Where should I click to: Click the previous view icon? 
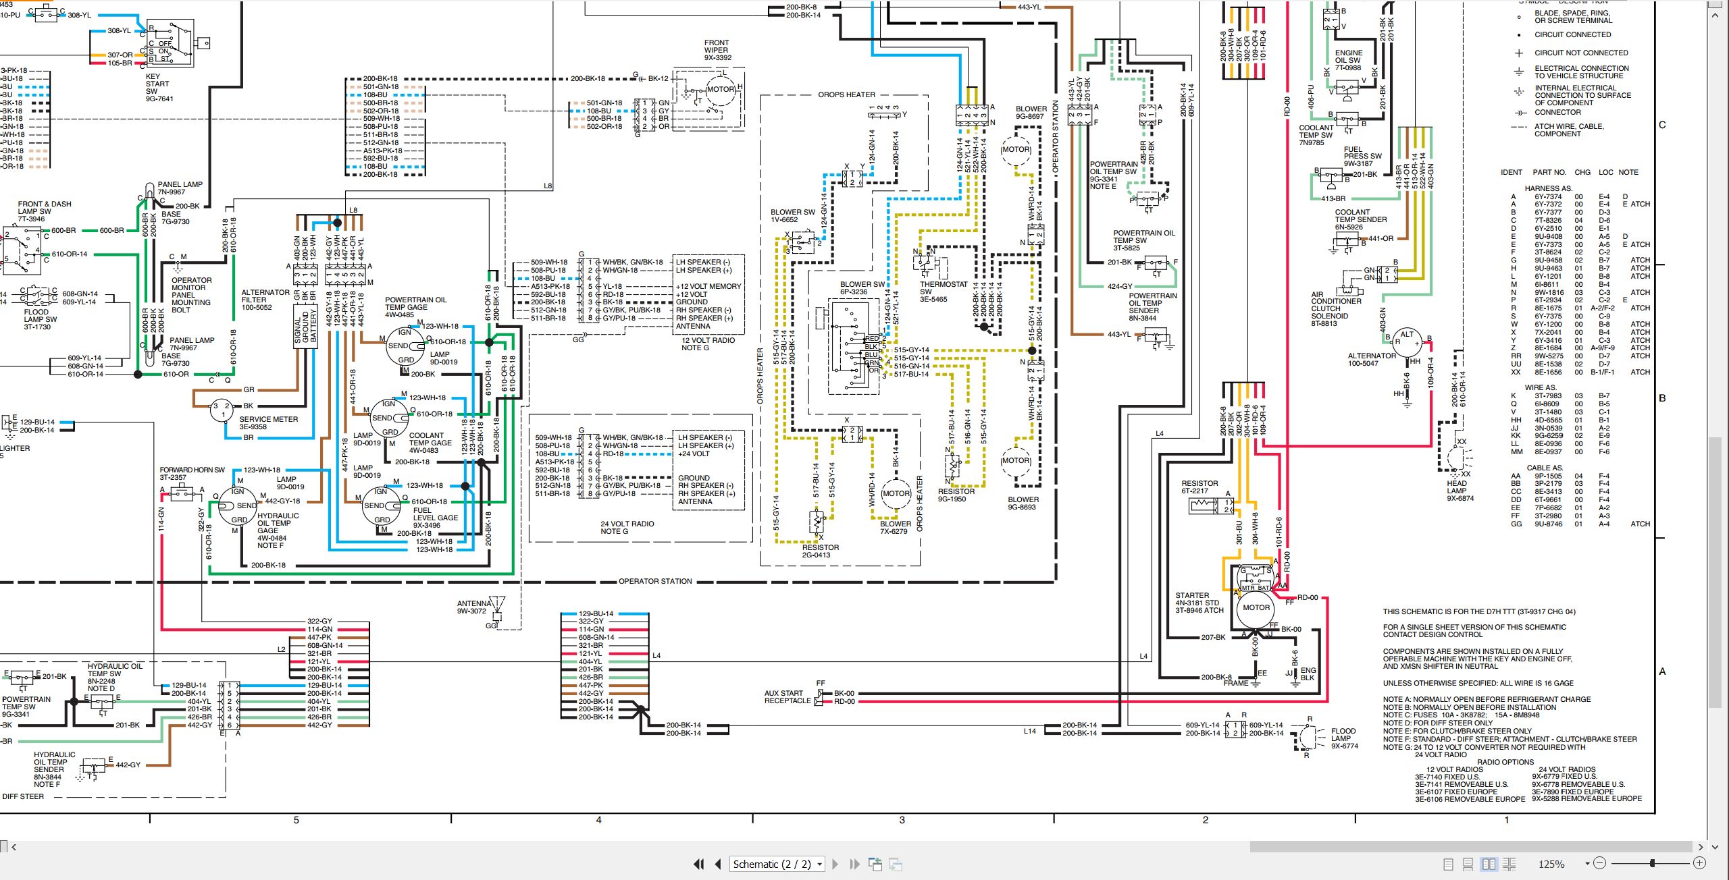click(875, 864)
